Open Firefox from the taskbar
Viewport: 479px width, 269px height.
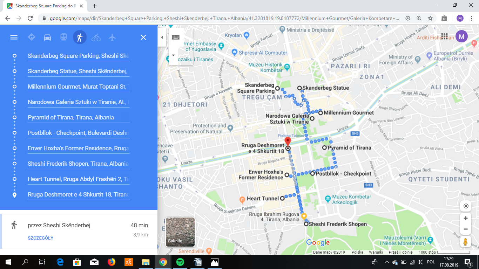[x=111, y=262]
